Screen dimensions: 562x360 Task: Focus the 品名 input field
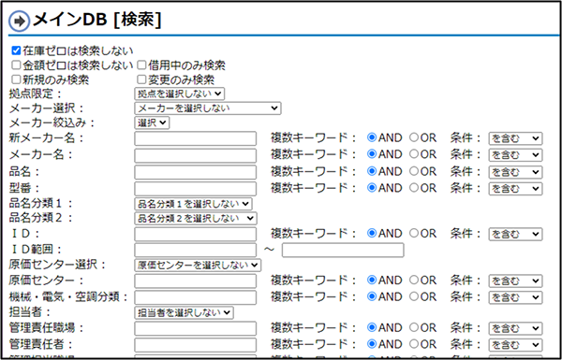(196, 172)
